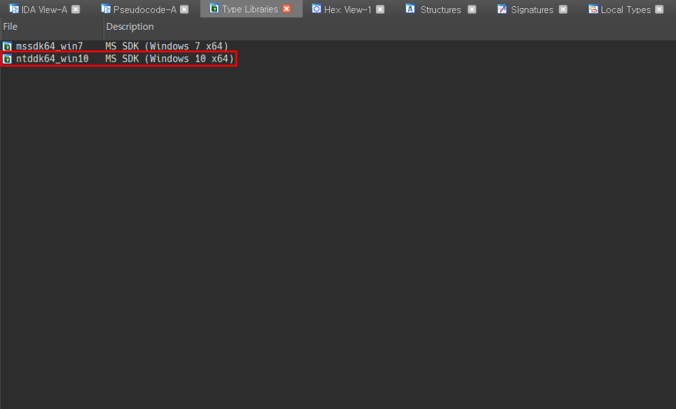Viewport: 676px width, 409px height.
Task: Switch to the Hex View-1 tab
Action: [347, 9]
